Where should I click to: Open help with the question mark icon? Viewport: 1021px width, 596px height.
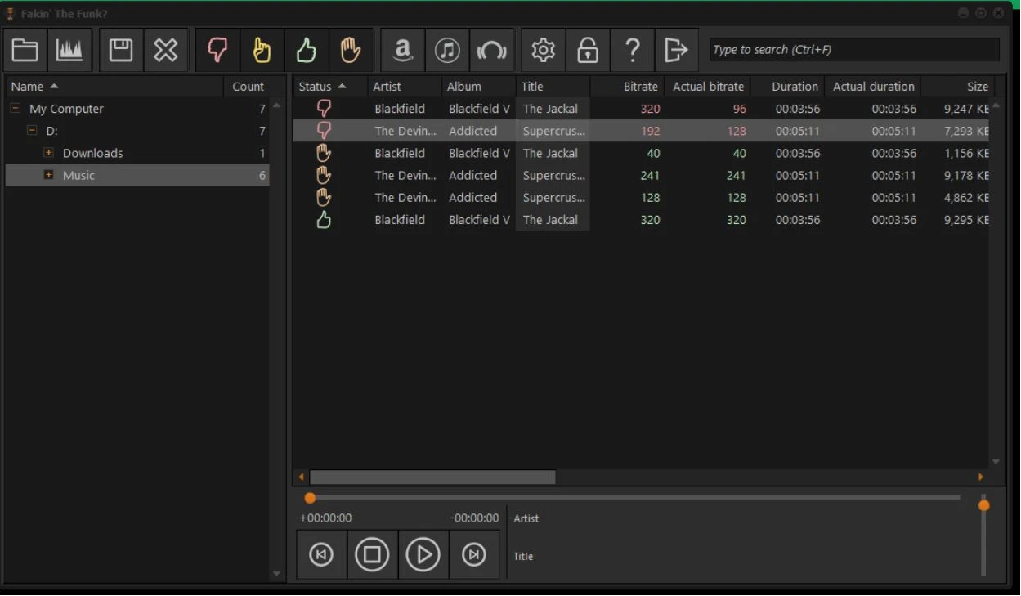point(632,51)
